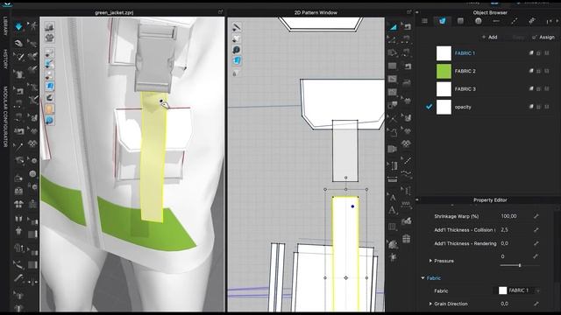
Task: Open the Topstitch tab (dash icon) in Object Browser
Action: click(x=496, y=21)
